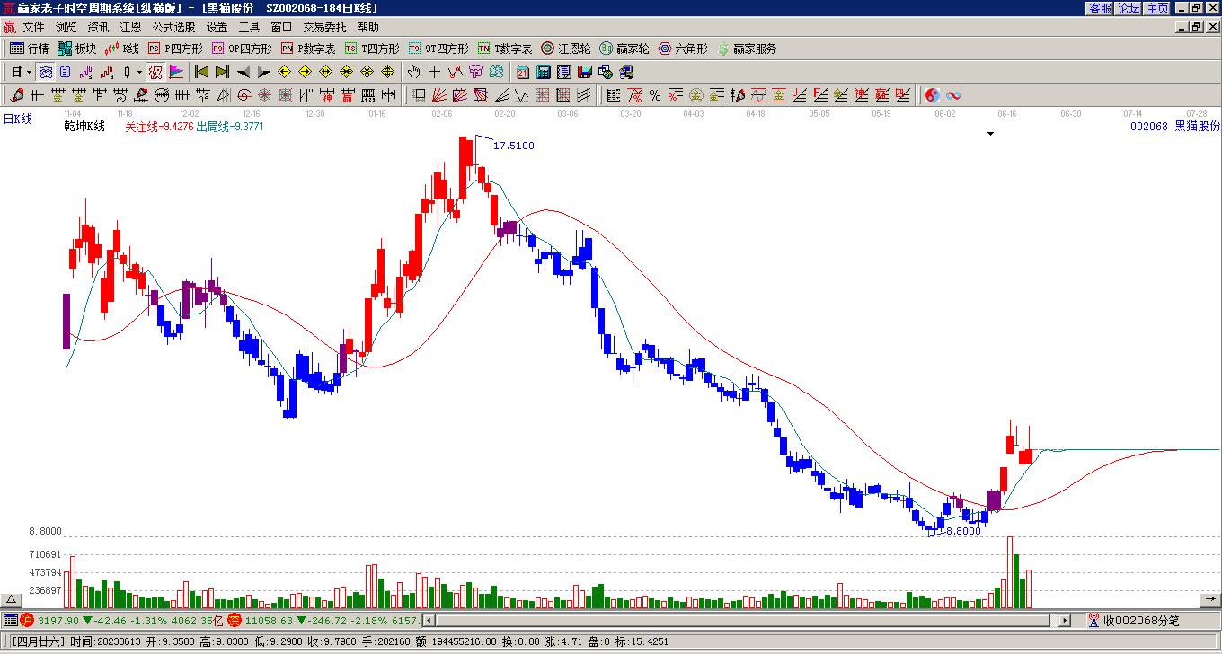This screenshot has width=1222, height=654.
Task: Click the yellow diamond right-arrow icon
Action: 305,72
